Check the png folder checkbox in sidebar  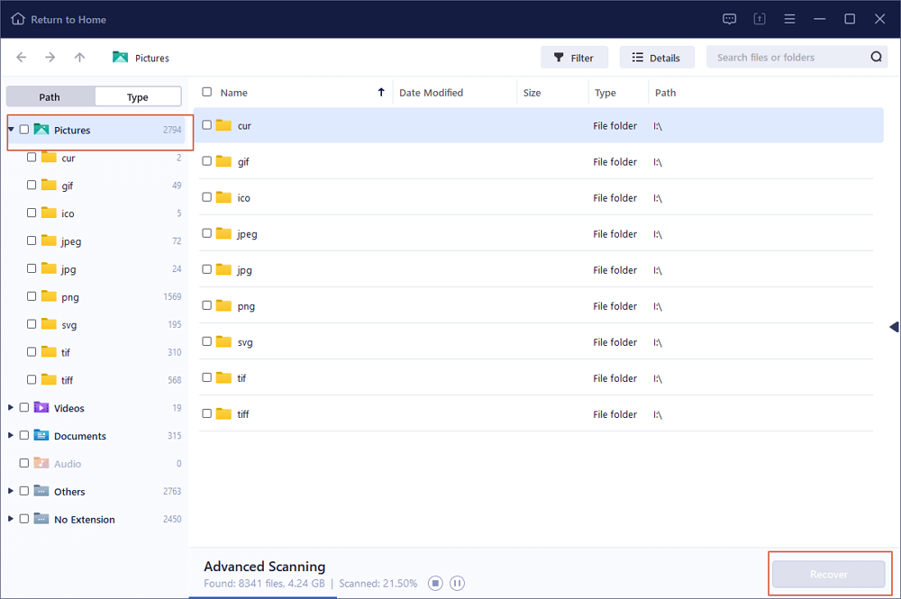32,296
